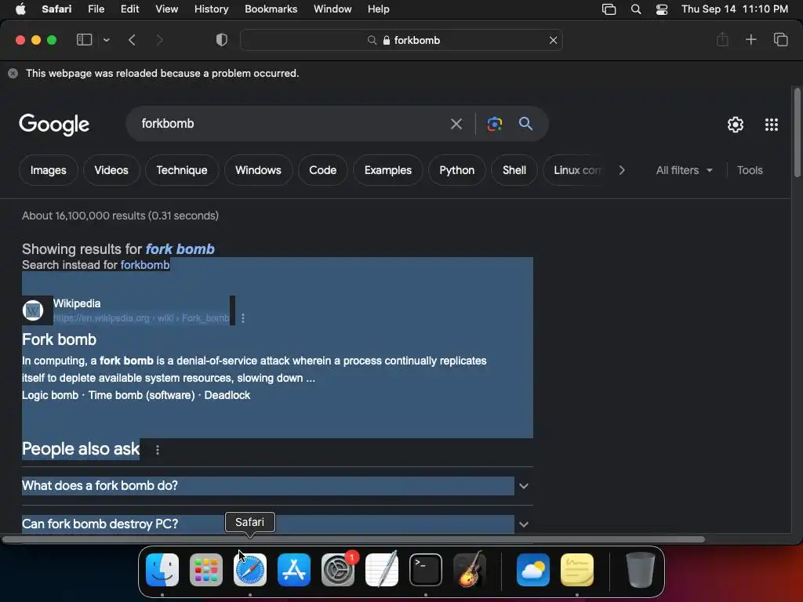Open TextEdit from the Dock
The width and height of the screenshot is (803, 602).
click(382, 570)
